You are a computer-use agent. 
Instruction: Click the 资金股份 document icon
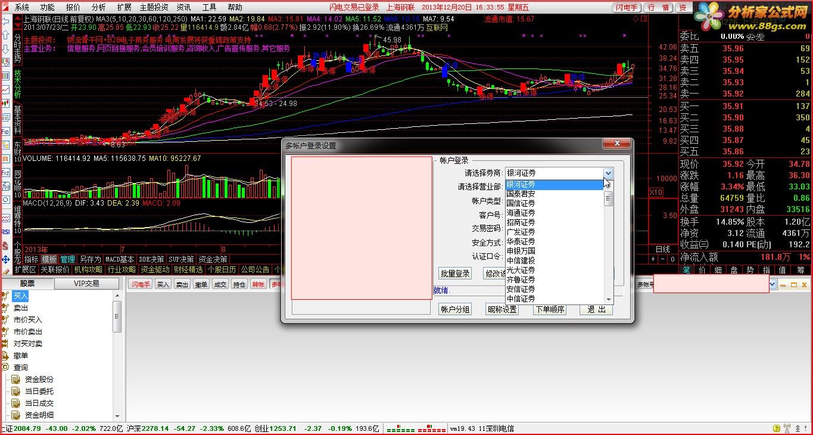click(16, 379)
